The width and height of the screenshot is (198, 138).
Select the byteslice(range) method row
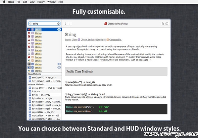(44, 108)
